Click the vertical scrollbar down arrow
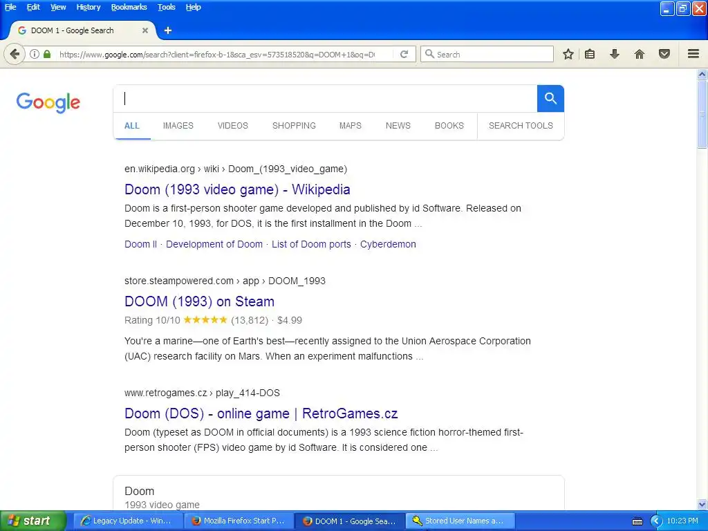The image size is (708, 531). [702, 504]
